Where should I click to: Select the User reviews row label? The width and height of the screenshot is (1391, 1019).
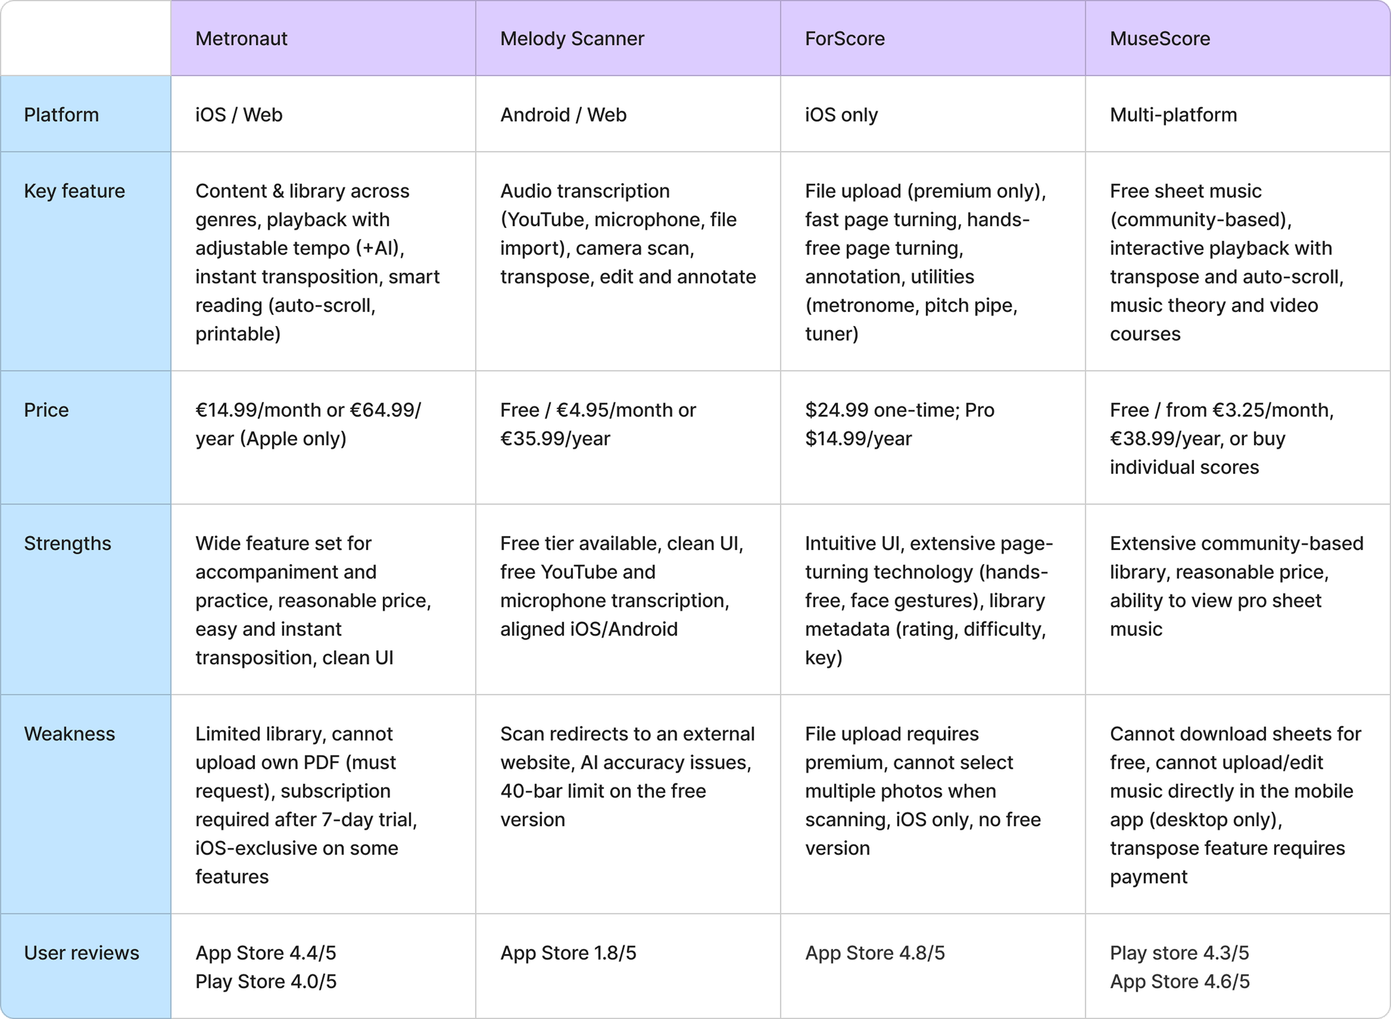(x=86, y=966)
